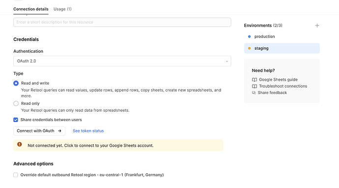This screenshot has width=339, height=188.
Task: Switch to the Usage tab
Action: pos(62,9)
